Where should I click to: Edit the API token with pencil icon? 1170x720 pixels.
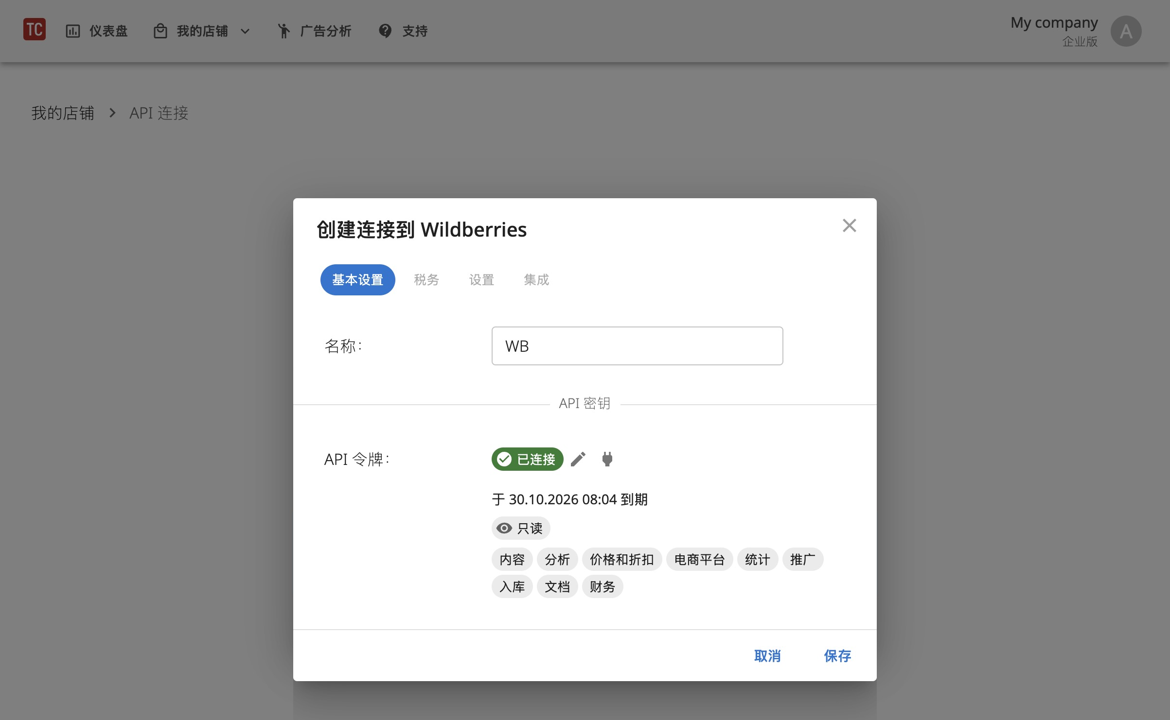[578, 459]
